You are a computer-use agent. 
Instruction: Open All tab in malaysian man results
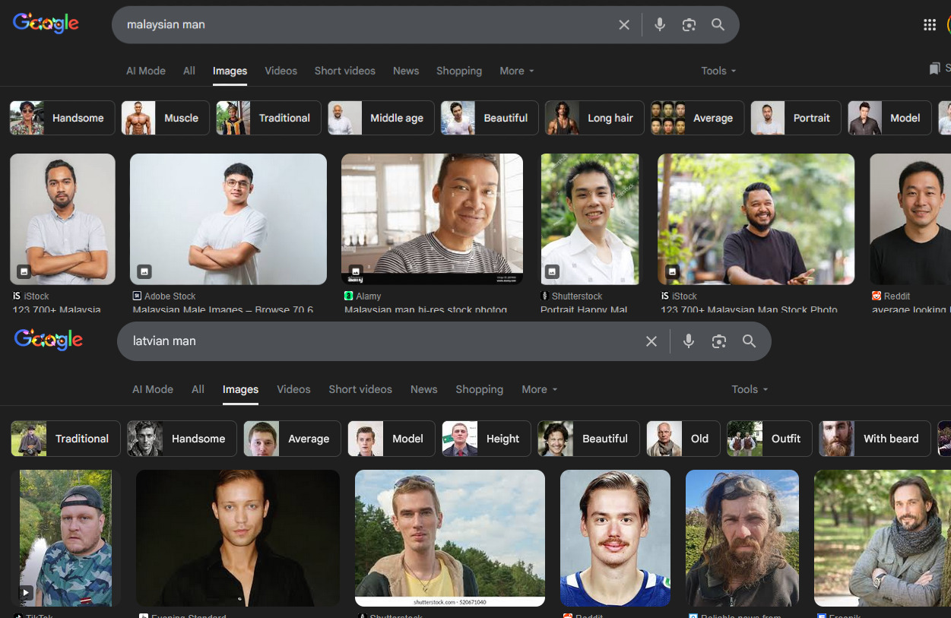click(x=189, y=71)
